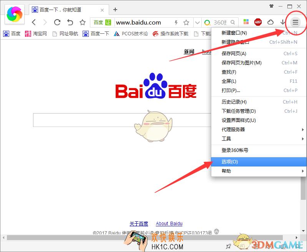This screenshot has height=252, width=307.
Task: Open the PCOS技术论 bookmark
Action: pos(131,34)
